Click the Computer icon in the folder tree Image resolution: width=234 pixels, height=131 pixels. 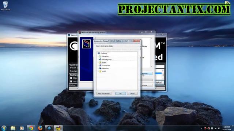pyautogui.click(x=100, y=65)
